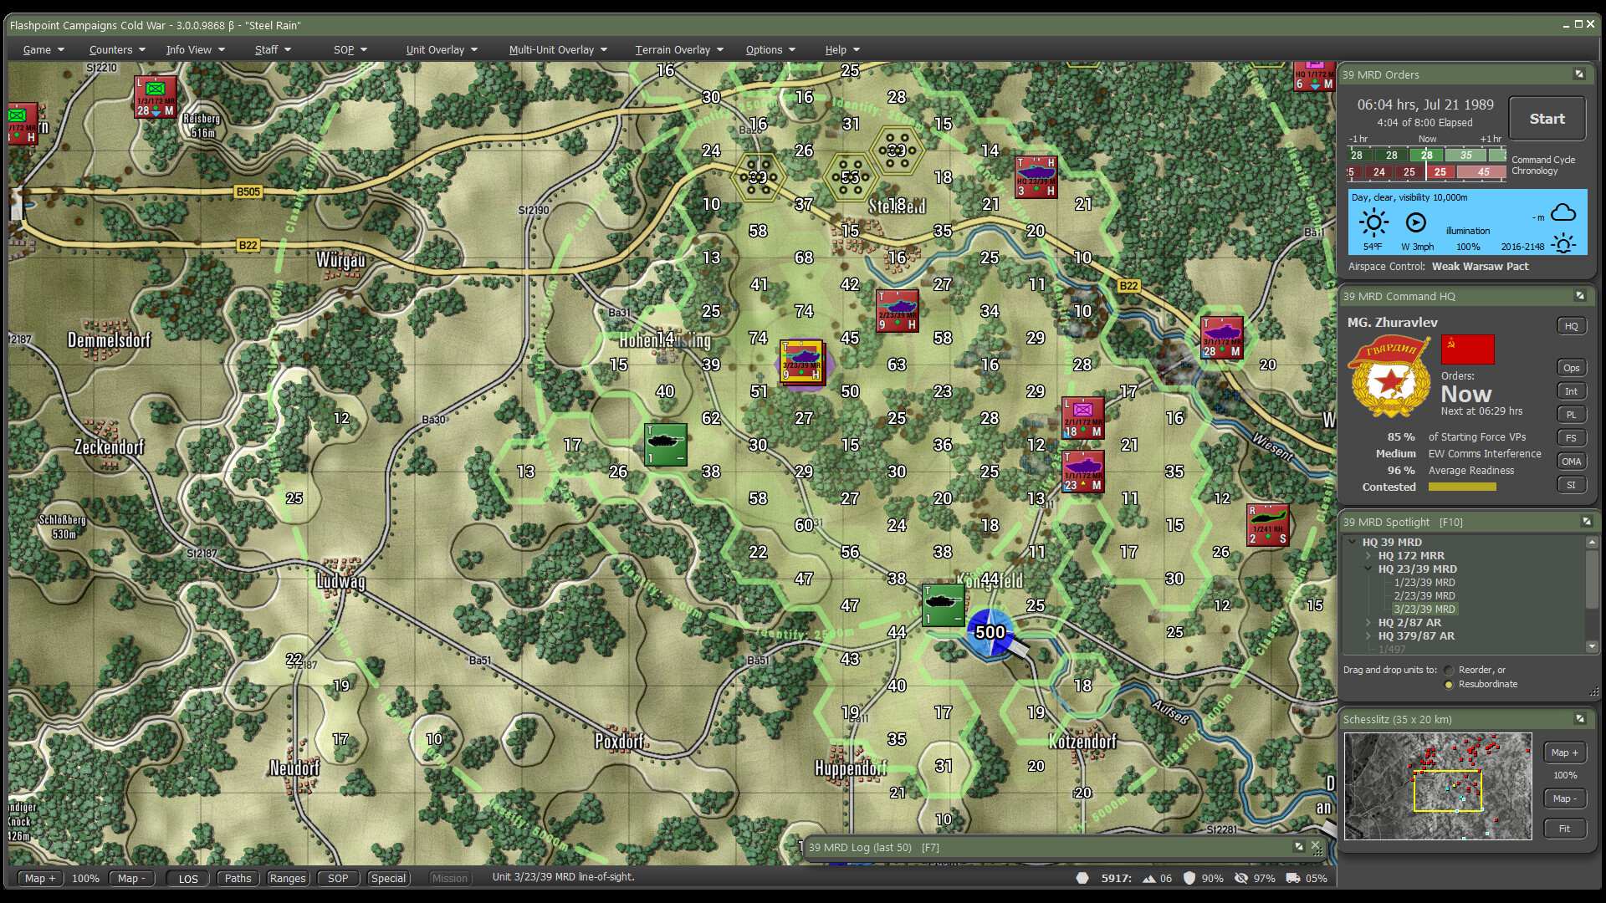Toggle the Paths overlay button
This screenshot has width=1606, height=903.
[238, 878]
